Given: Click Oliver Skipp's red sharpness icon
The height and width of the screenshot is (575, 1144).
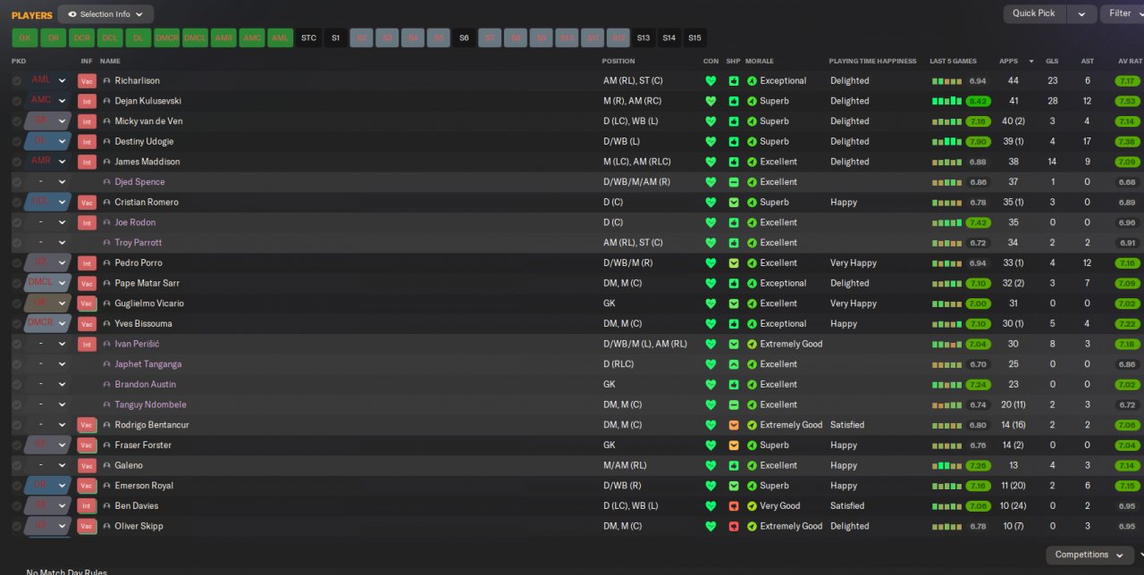Looking at the screenshot, I should [734, 527].
